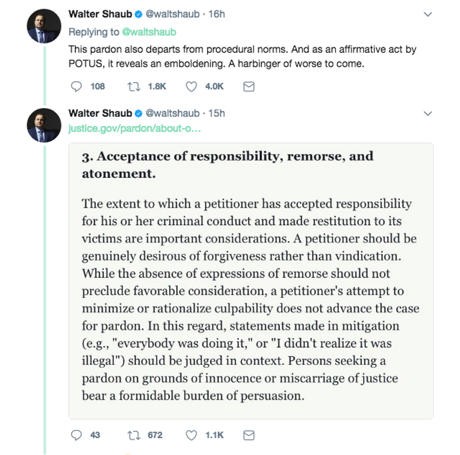460x455 pixels.
Task: Retweet the tweet with 1.8K retweets
Action: pyautogui.click(x=133, y=86)
